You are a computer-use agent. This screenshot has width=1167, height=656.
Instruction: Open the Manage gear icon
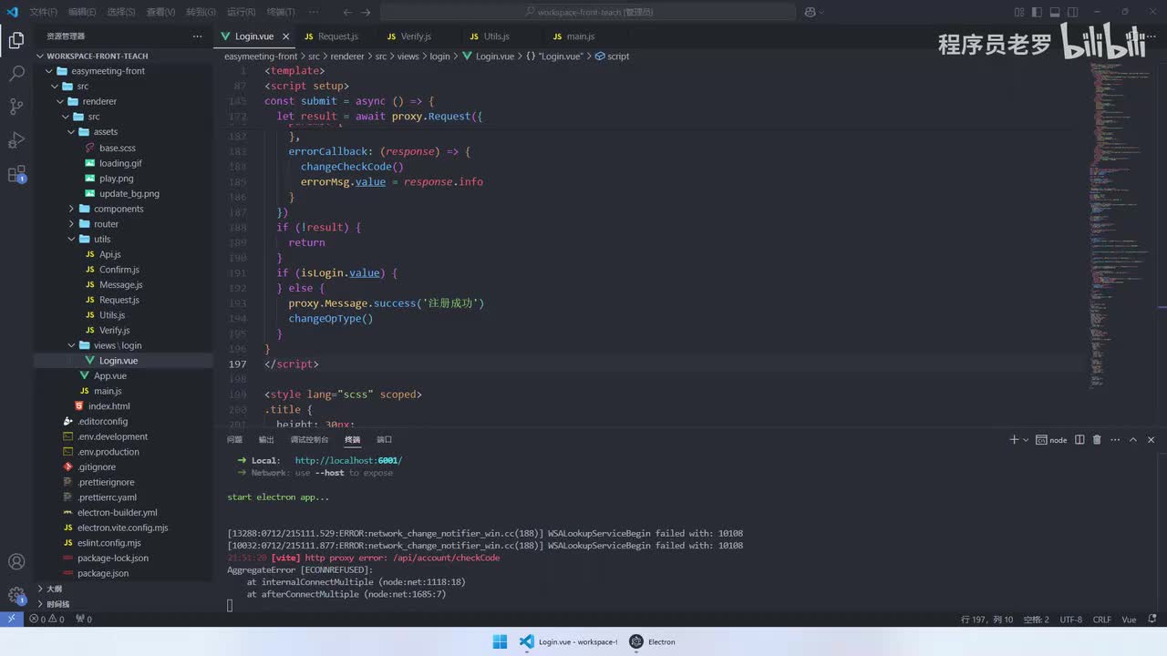[x=16, y=595]
